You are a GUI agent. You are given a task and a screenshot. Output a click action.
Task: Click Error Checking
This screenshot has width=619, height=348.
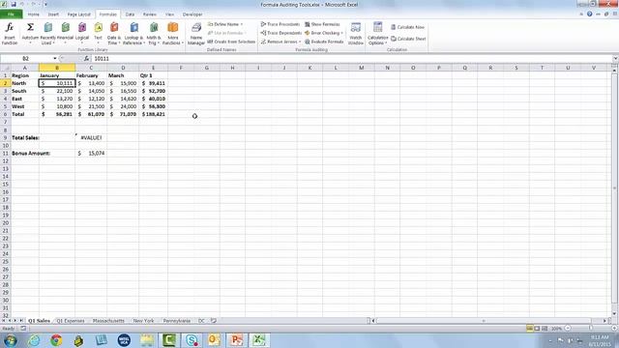324,33
